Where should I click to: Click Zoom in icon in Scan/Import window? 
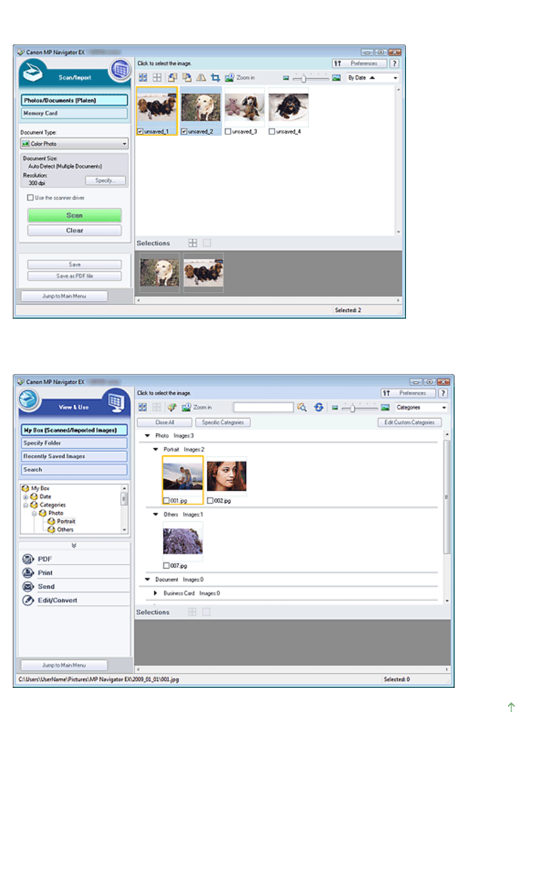point(229,78)
